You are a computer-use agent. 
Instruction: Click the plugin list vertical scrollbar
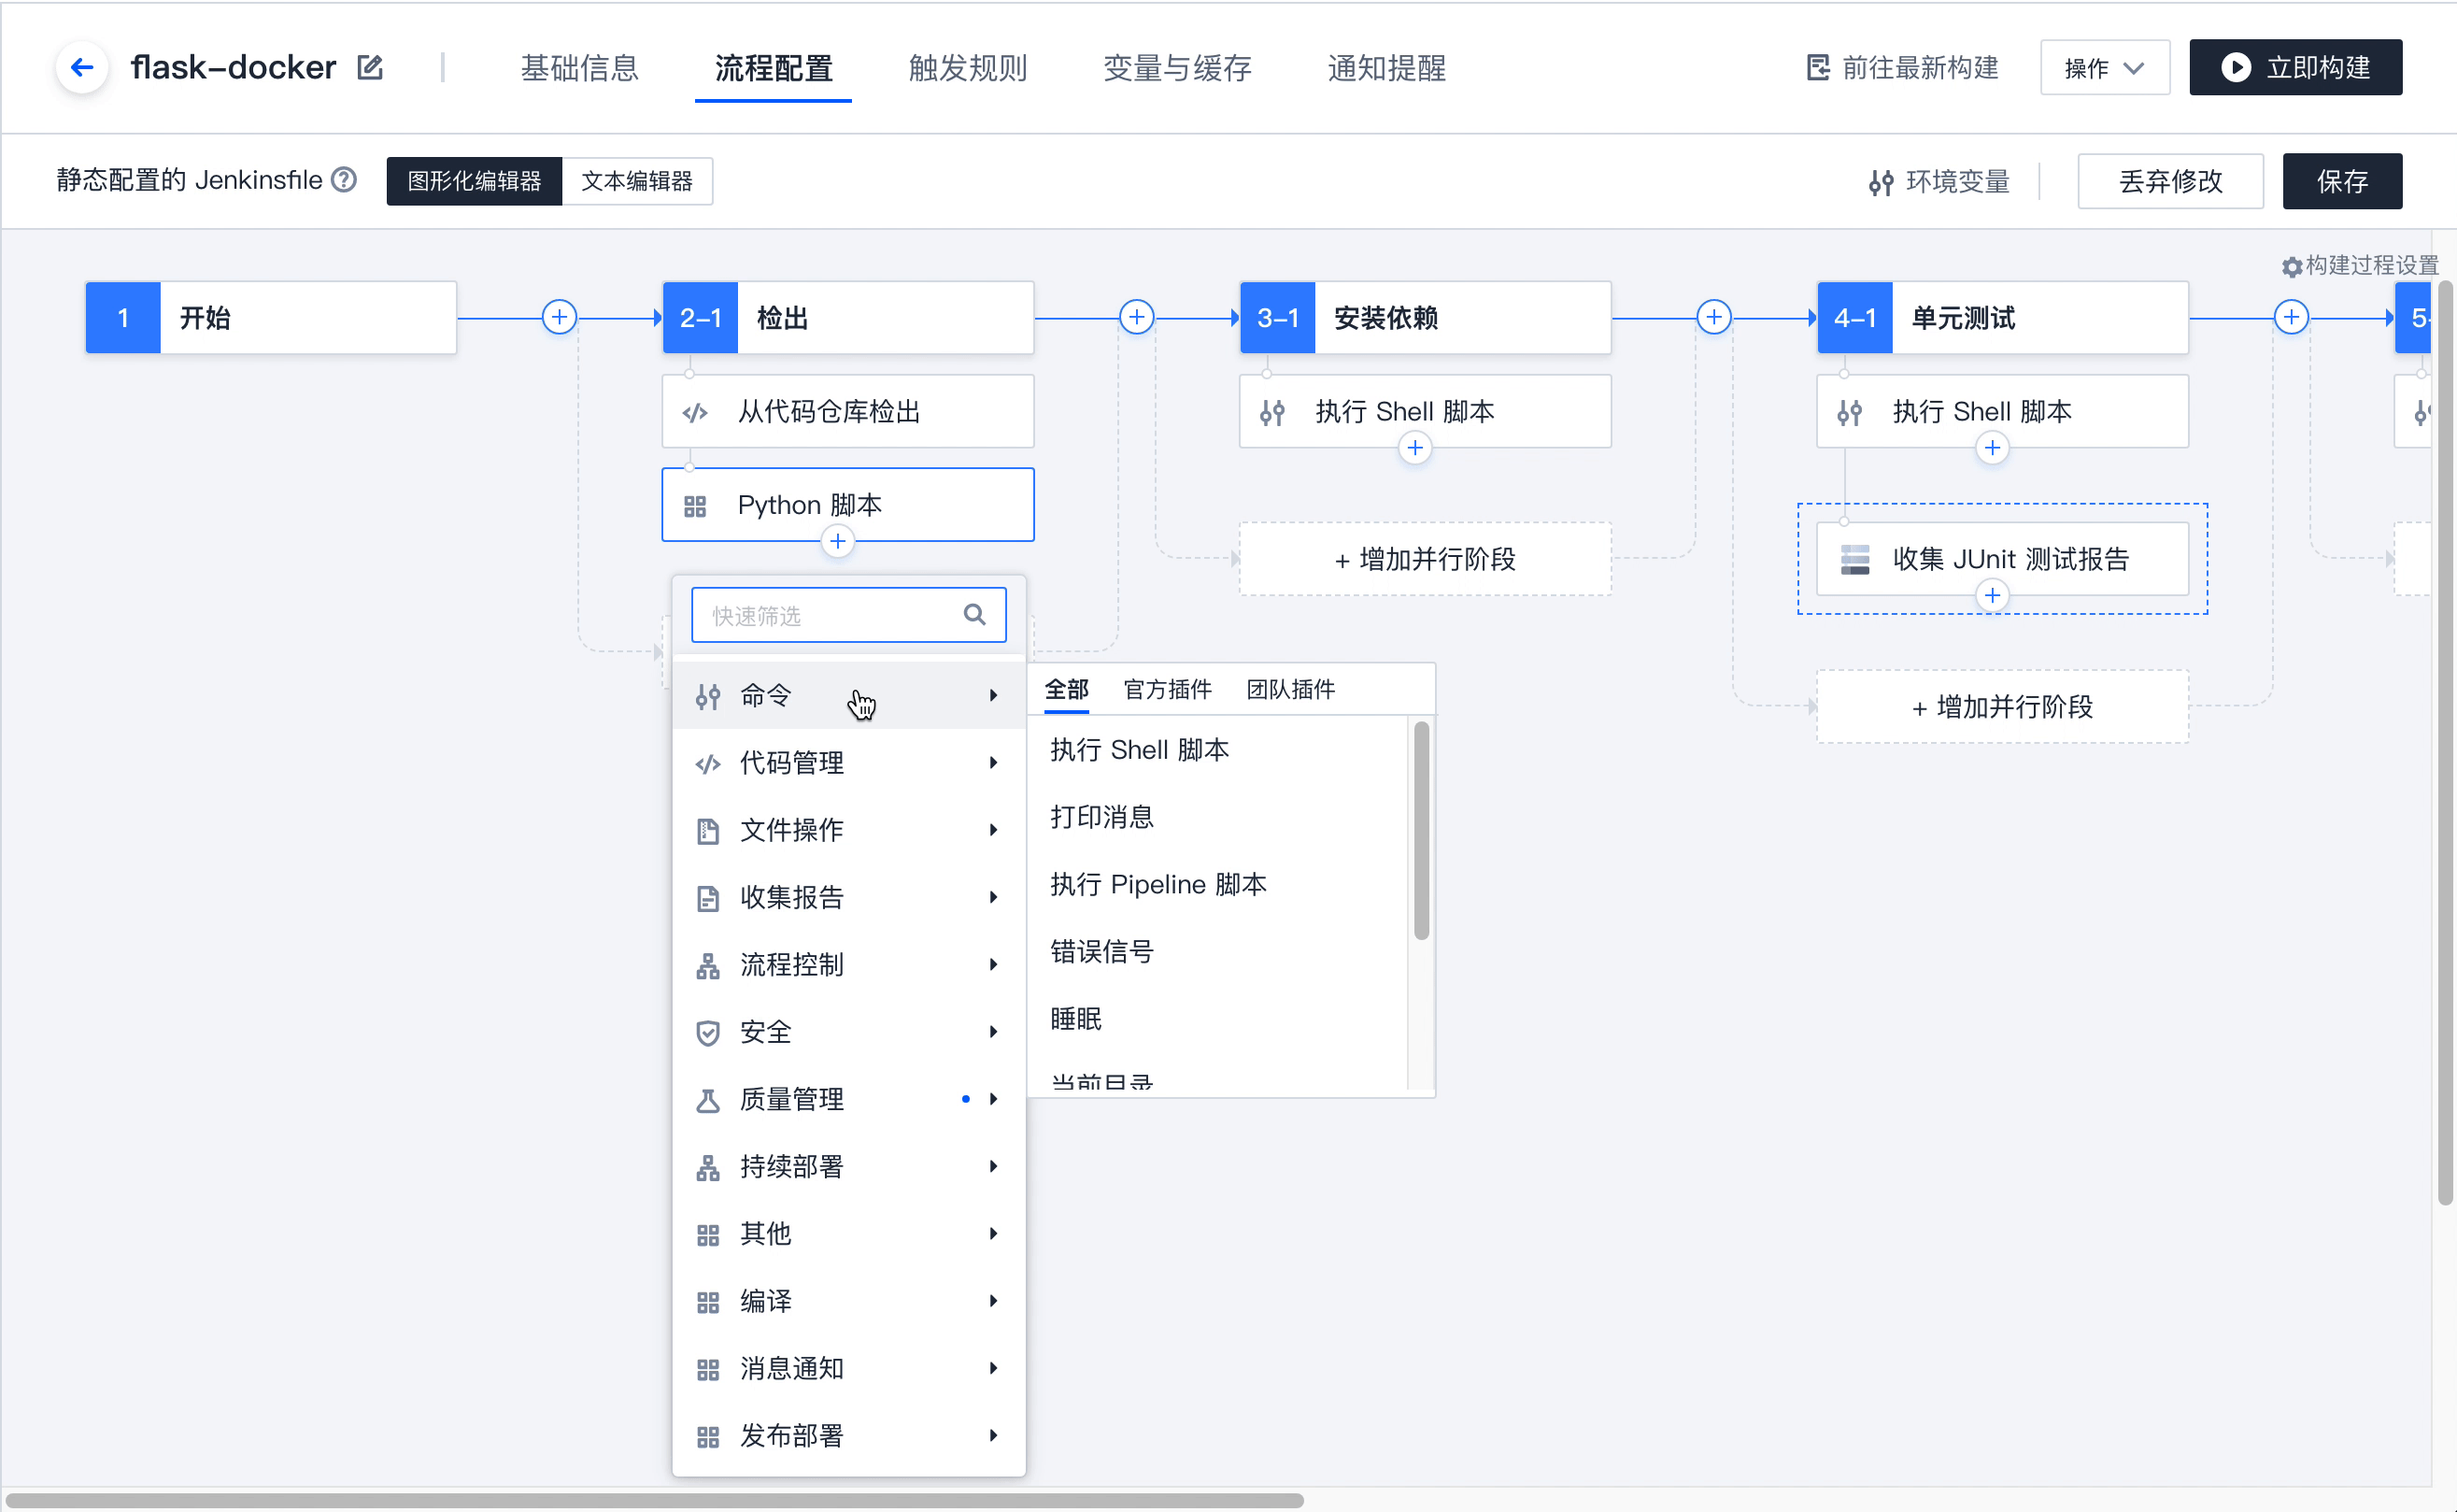pyautogui.click(x=1422, y=832)
